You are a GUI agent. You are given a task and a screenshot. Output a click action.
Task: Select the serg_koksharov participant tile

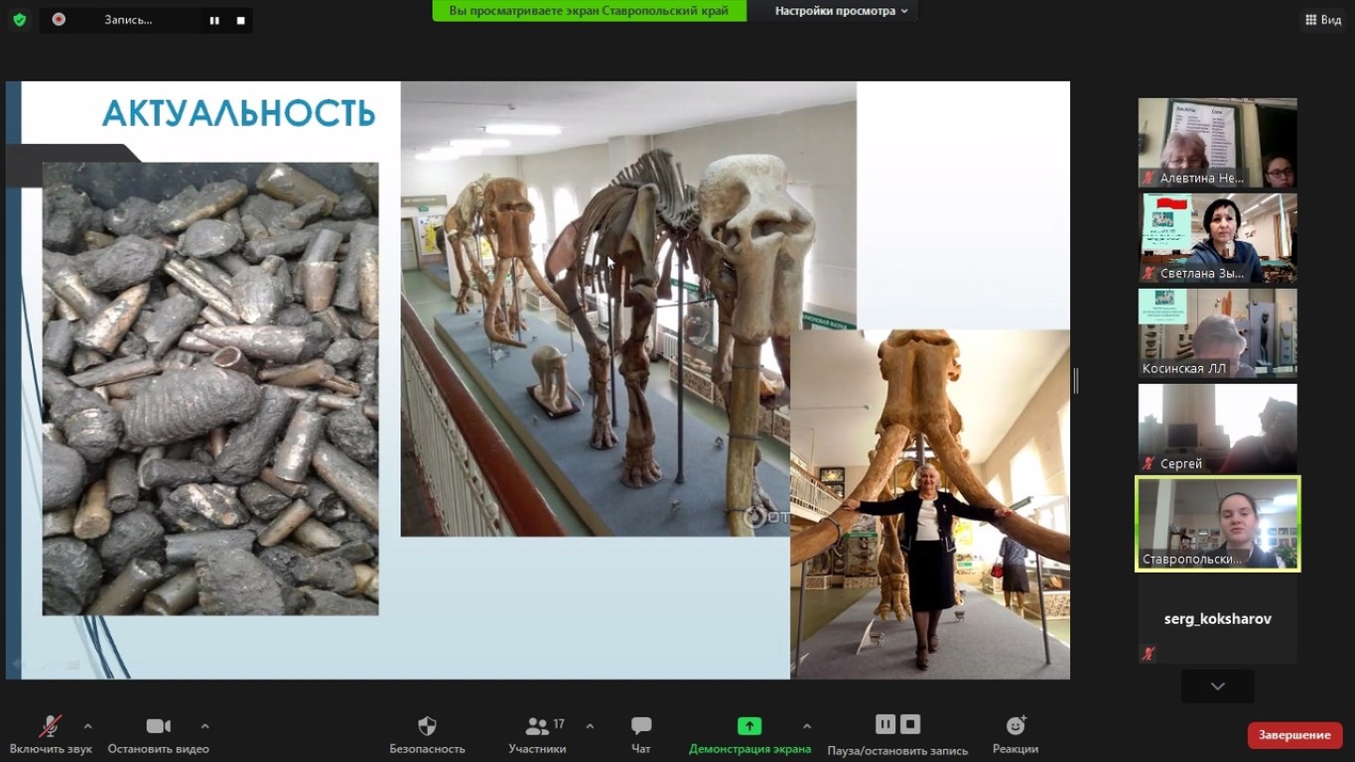coord(1217,619)
